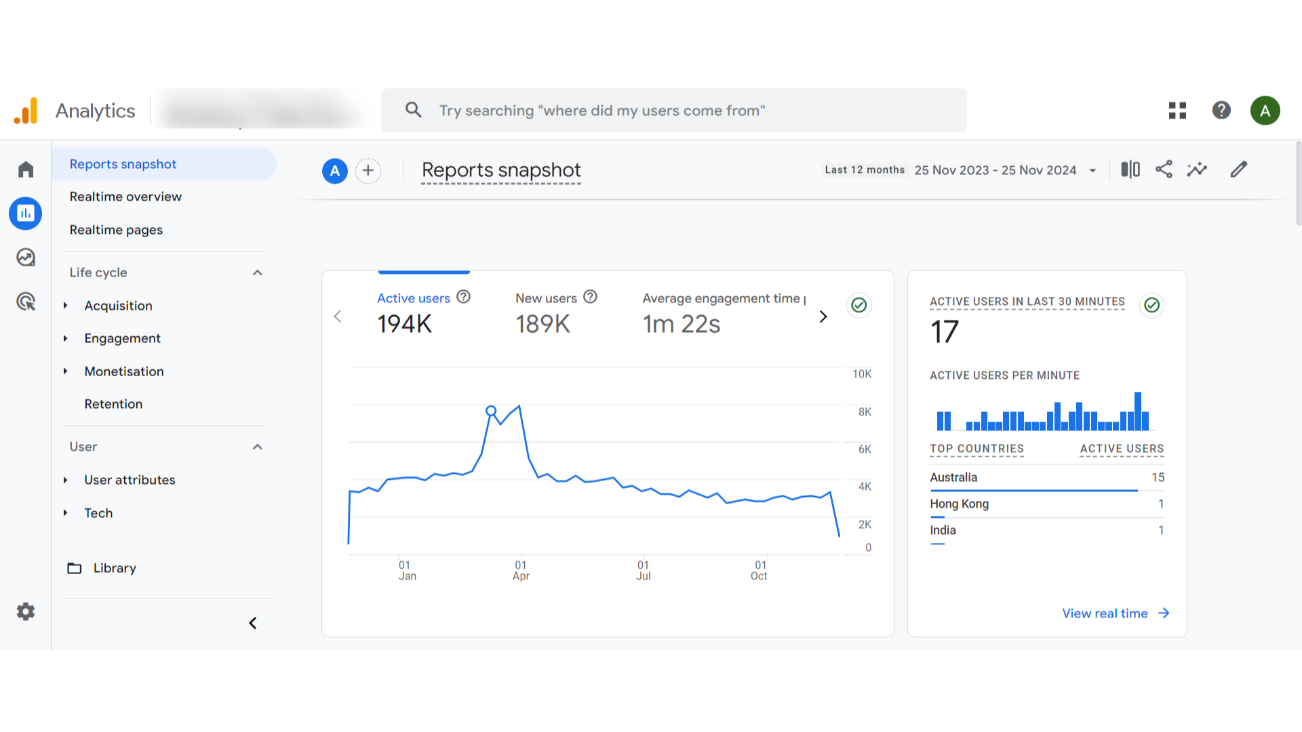Click into the Analytics search bar
This screenshot has height=732, width=1302.
673,110
